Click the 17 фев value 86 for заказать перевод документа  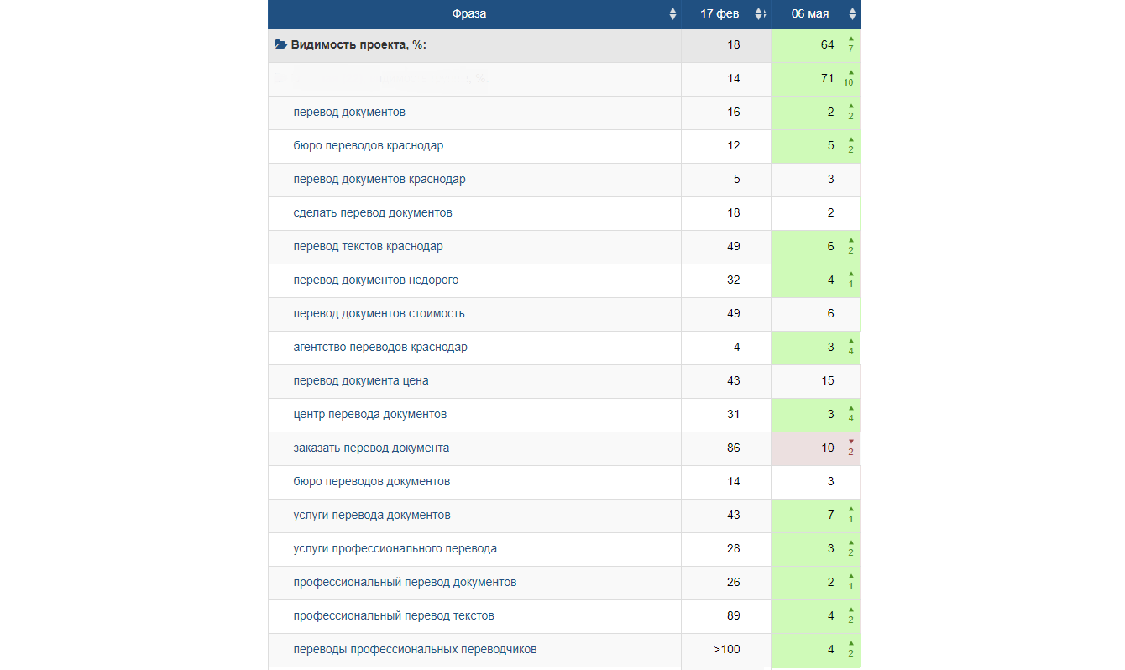(x=734, y=448)
